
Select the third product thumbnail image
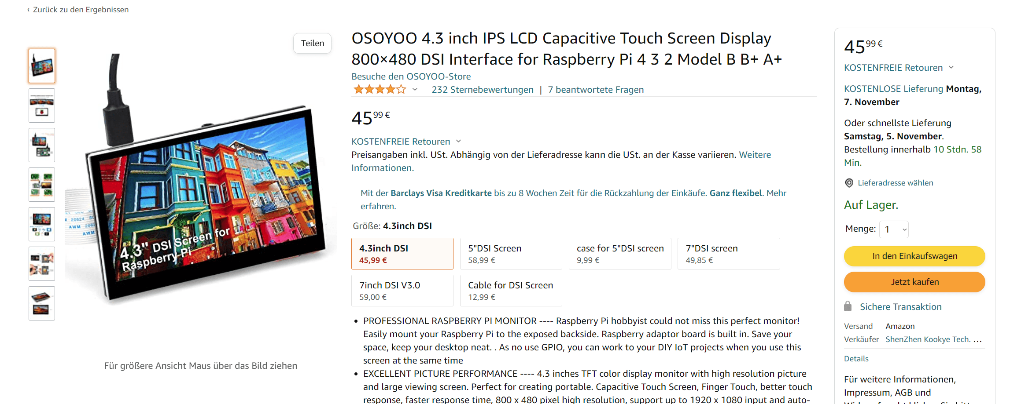(42, 145)
